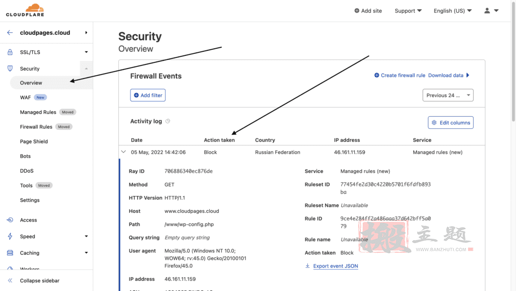Open Page Shield in sidebar
516x291 pixels.
[34, 141]
